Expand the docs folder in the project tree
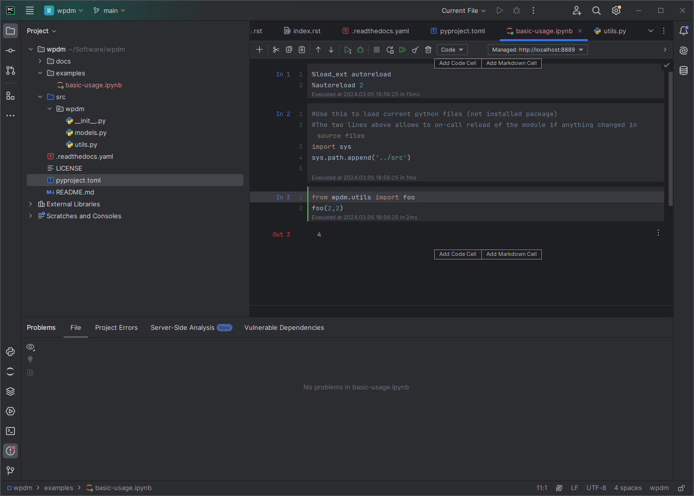Image resolution: width=694 pixels, height=496 pixels. coord(40,61)
